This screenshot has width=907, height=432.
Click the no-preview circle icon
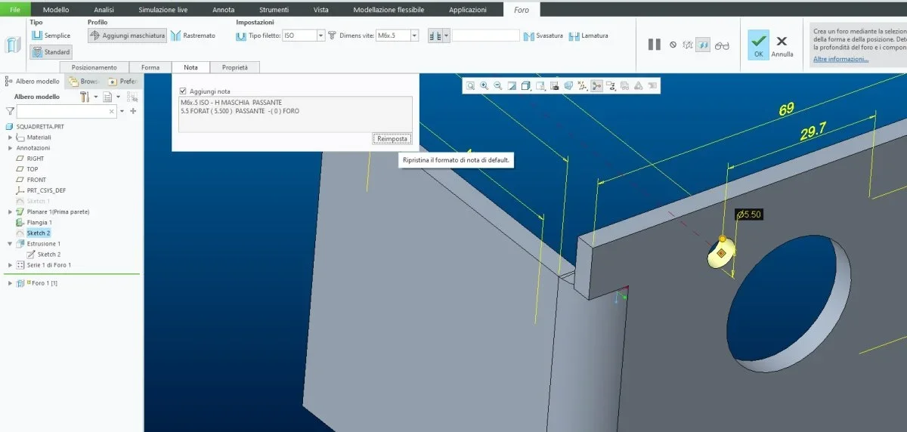[x=673, y=45]
